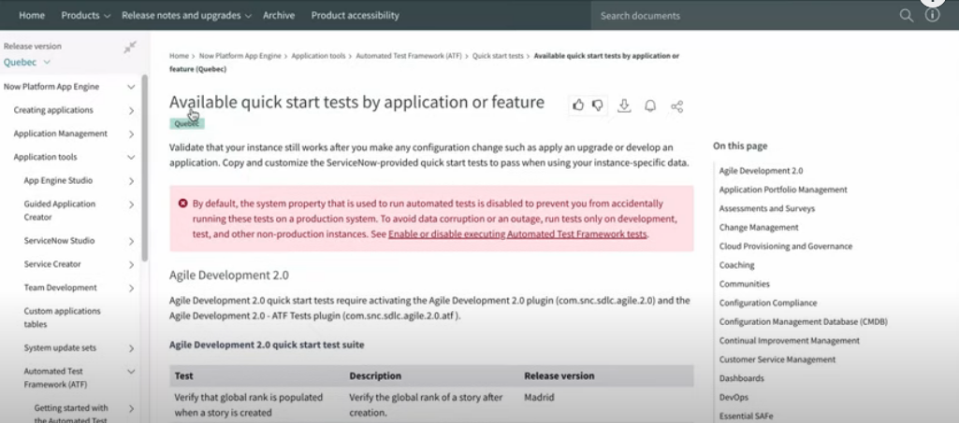Screen dimensions: 959x423
Task: Click the thumbs down icon
Action: tap(598, 106)
